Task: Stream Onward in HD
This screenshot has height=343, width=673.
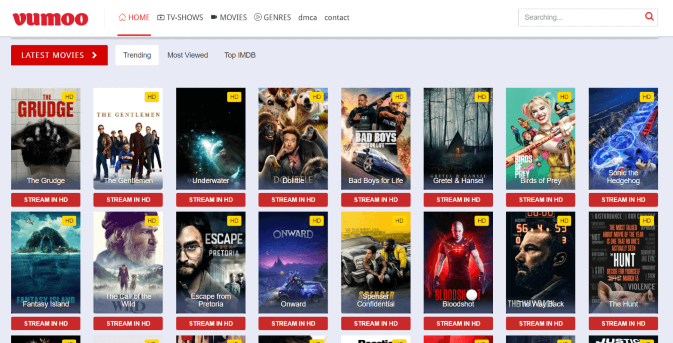Action: pyautogui.click(x=293, y=323)
